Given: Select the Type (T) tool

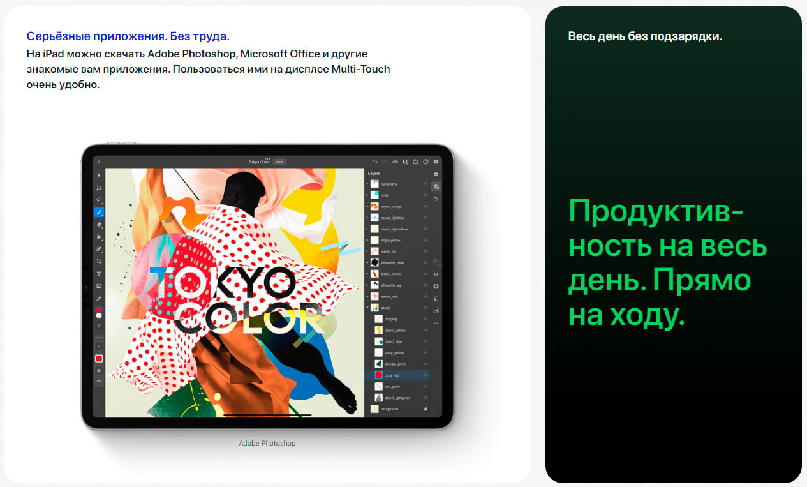Looking at the screenshot, I should pos(99,273).
